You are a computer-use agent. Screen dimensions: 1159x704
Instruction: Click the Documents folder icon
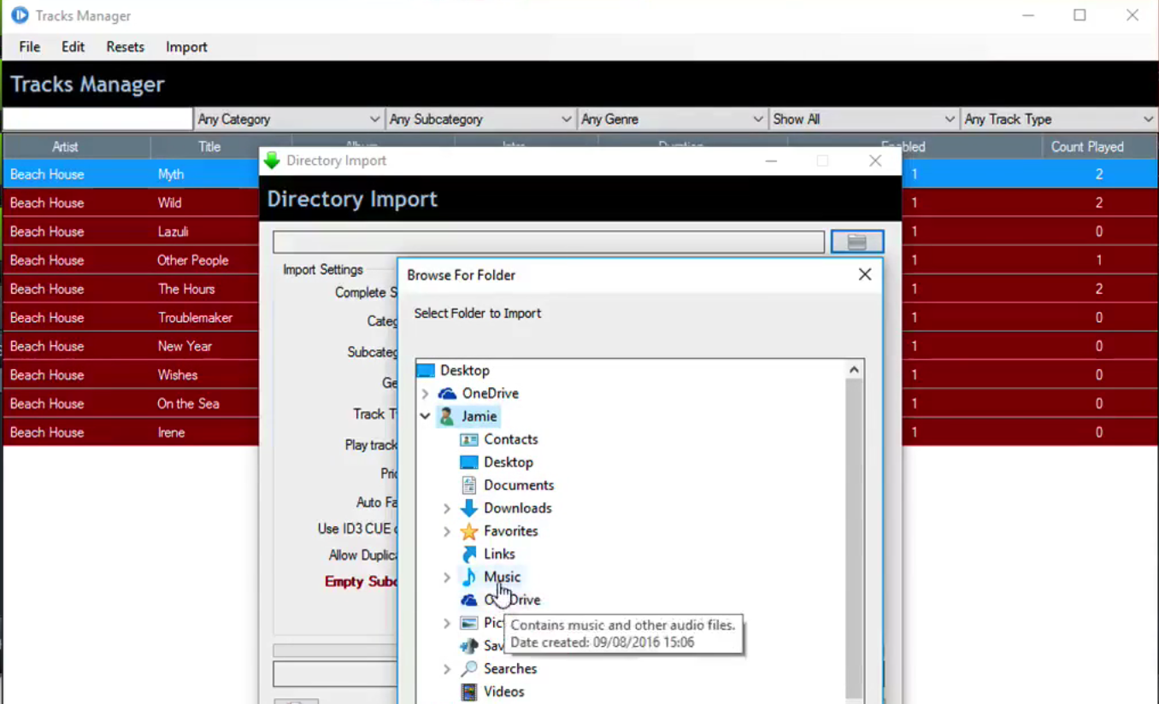[468, 485]
